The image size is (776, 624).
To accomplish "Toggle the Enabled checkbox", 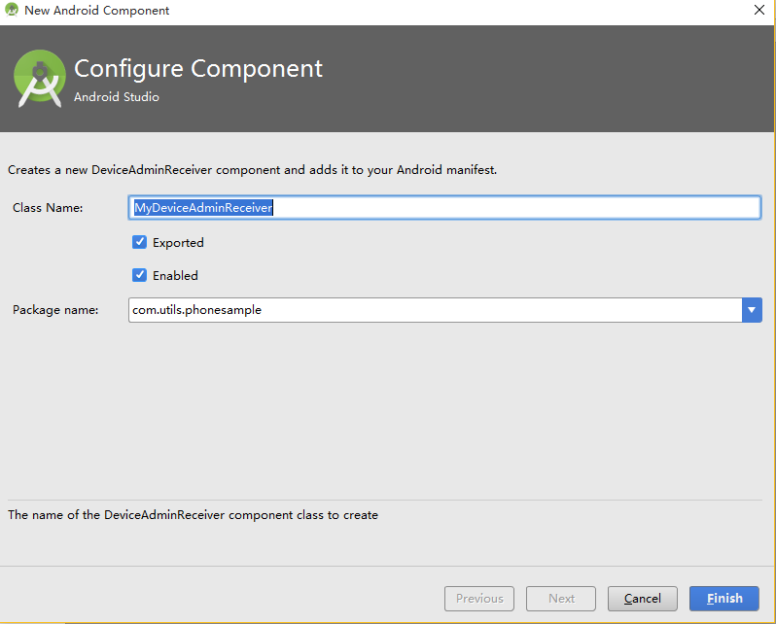I will pyautogui.click(x=140, y=275).
